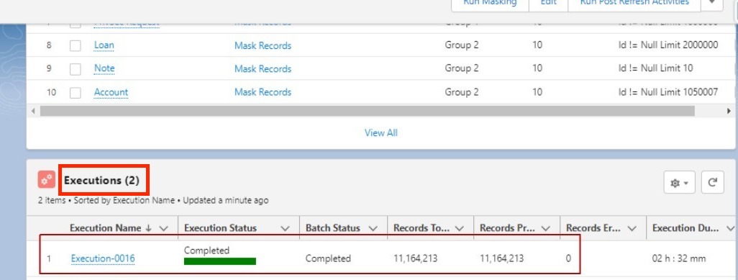Screen dimensions: 738x280
Task: Click the Execution Status column header
Action: (x=220, y=228)
